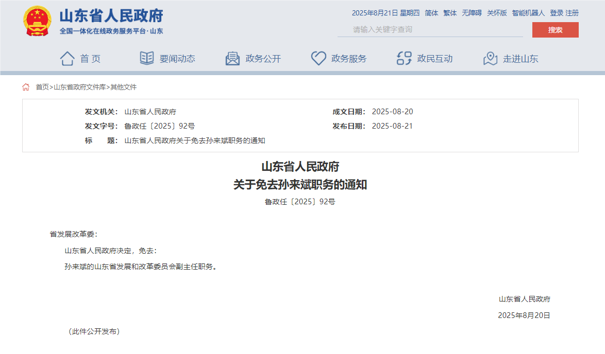The width and height of the screenshot is (605, 354).
Task: Switch to 简体 simplified Chinese
Action: (x=431, y=13)
